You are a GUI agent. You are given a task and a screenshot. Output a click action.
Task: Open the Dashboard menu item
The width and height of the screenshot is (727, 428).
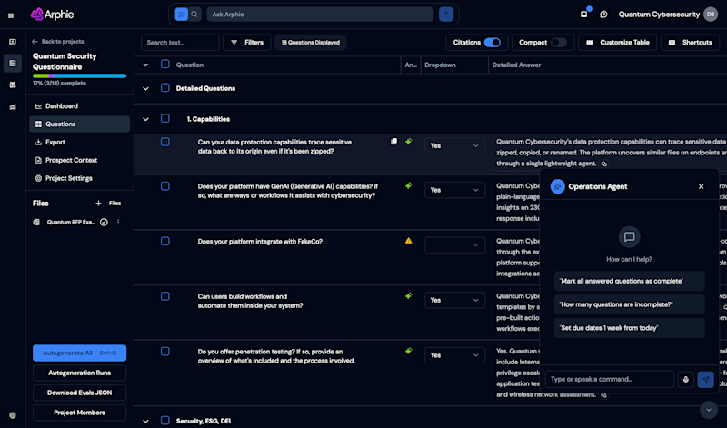pos(79,106)
